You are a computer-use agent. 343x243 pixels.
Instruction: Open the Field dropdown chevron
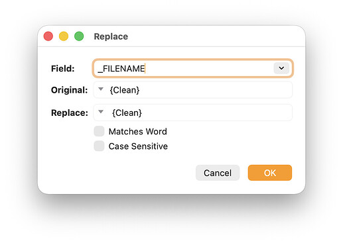tap(281, 68)
